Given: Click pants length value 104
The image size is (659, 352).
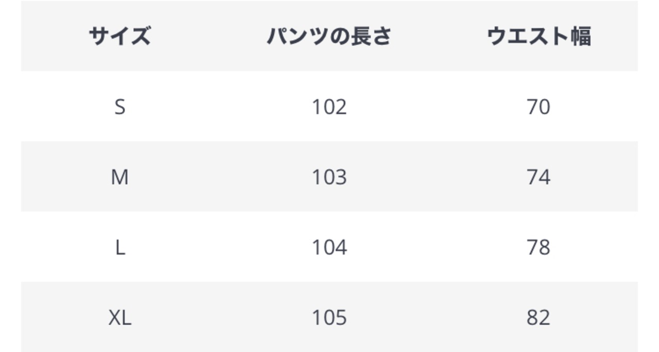Looking at the screenshot, I should (x=329, y=248).
